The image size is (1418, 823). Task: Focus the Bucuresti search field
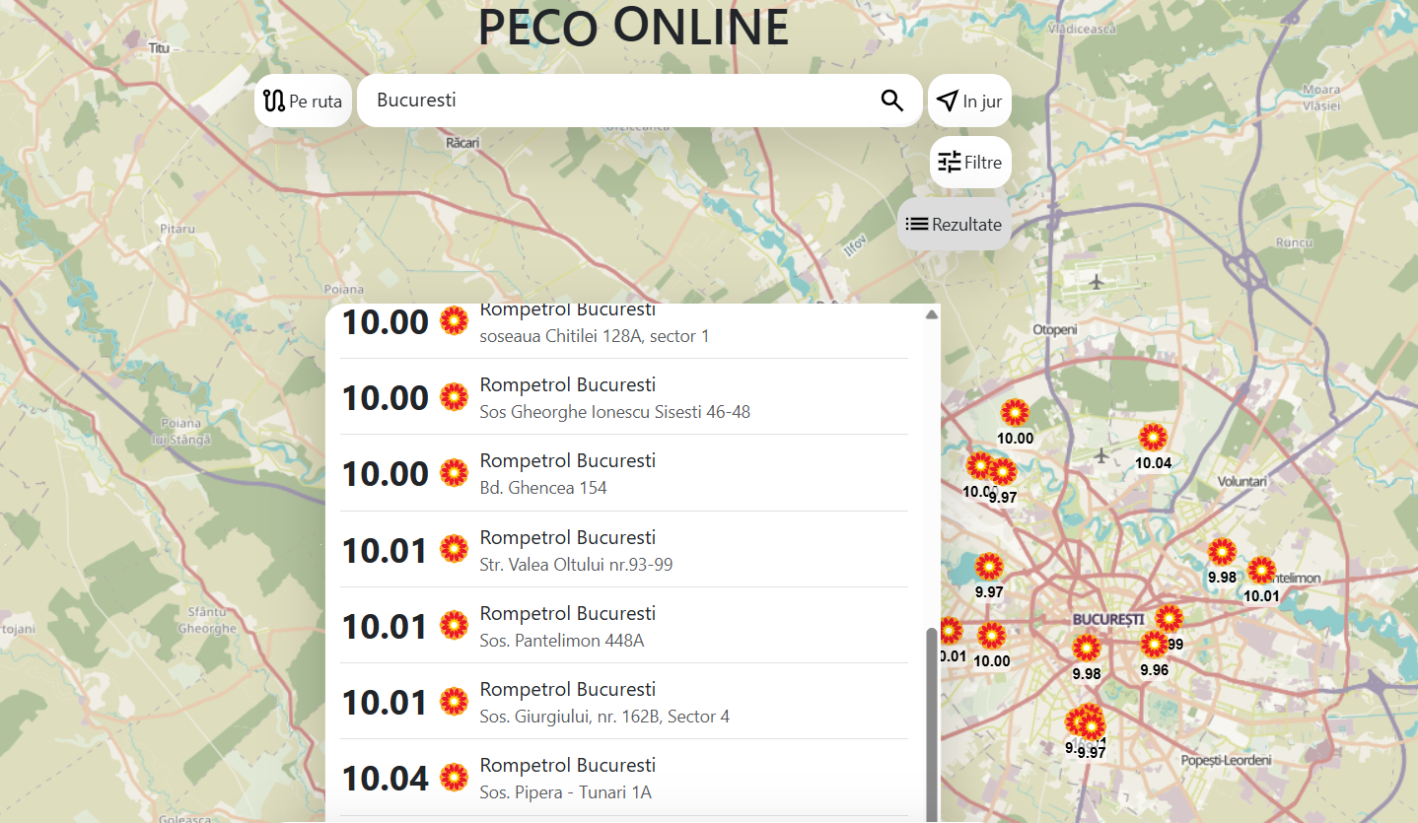pos(639,101)
